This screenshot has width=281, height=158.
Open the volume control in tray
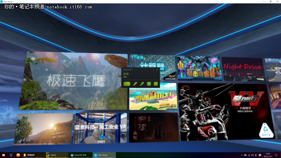[252, 155]
